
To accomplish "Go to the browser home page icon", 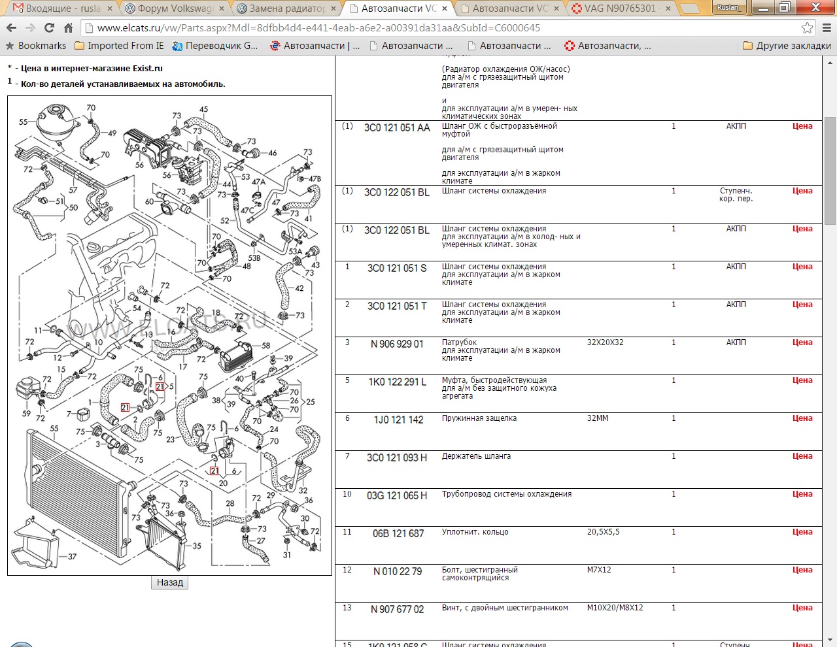I will pyautogui.click(x=68, y=28).
